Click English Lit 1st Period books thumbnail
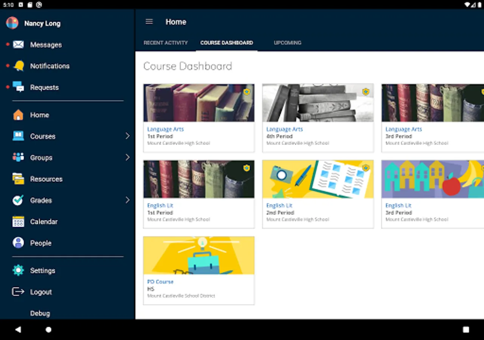The image size is (484, 340). click(x=199, y=179)
